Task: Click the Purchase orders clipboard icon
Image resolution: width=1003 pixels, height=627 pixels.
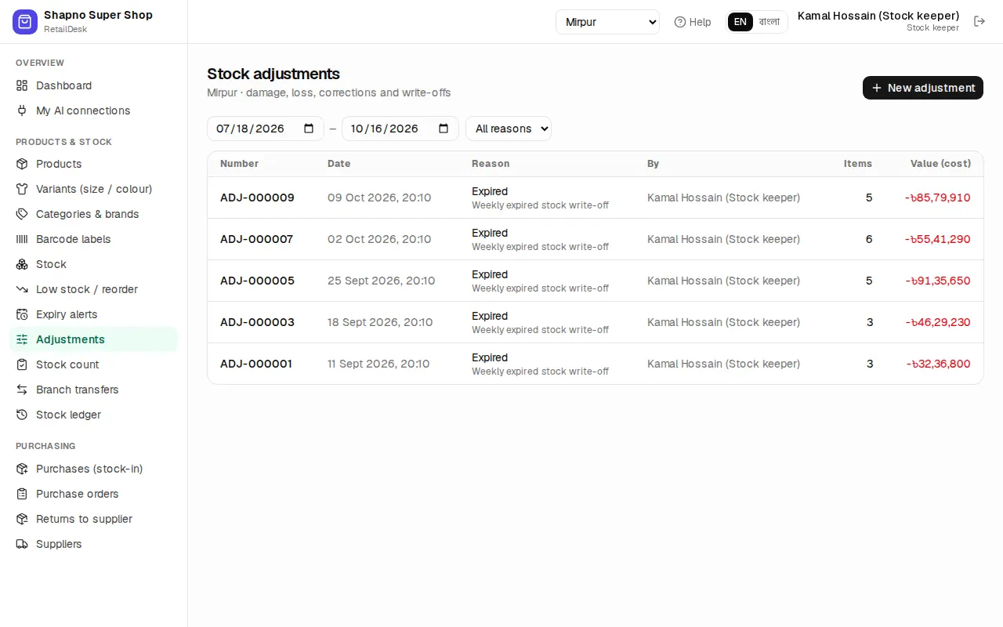Action: point(22,494)
